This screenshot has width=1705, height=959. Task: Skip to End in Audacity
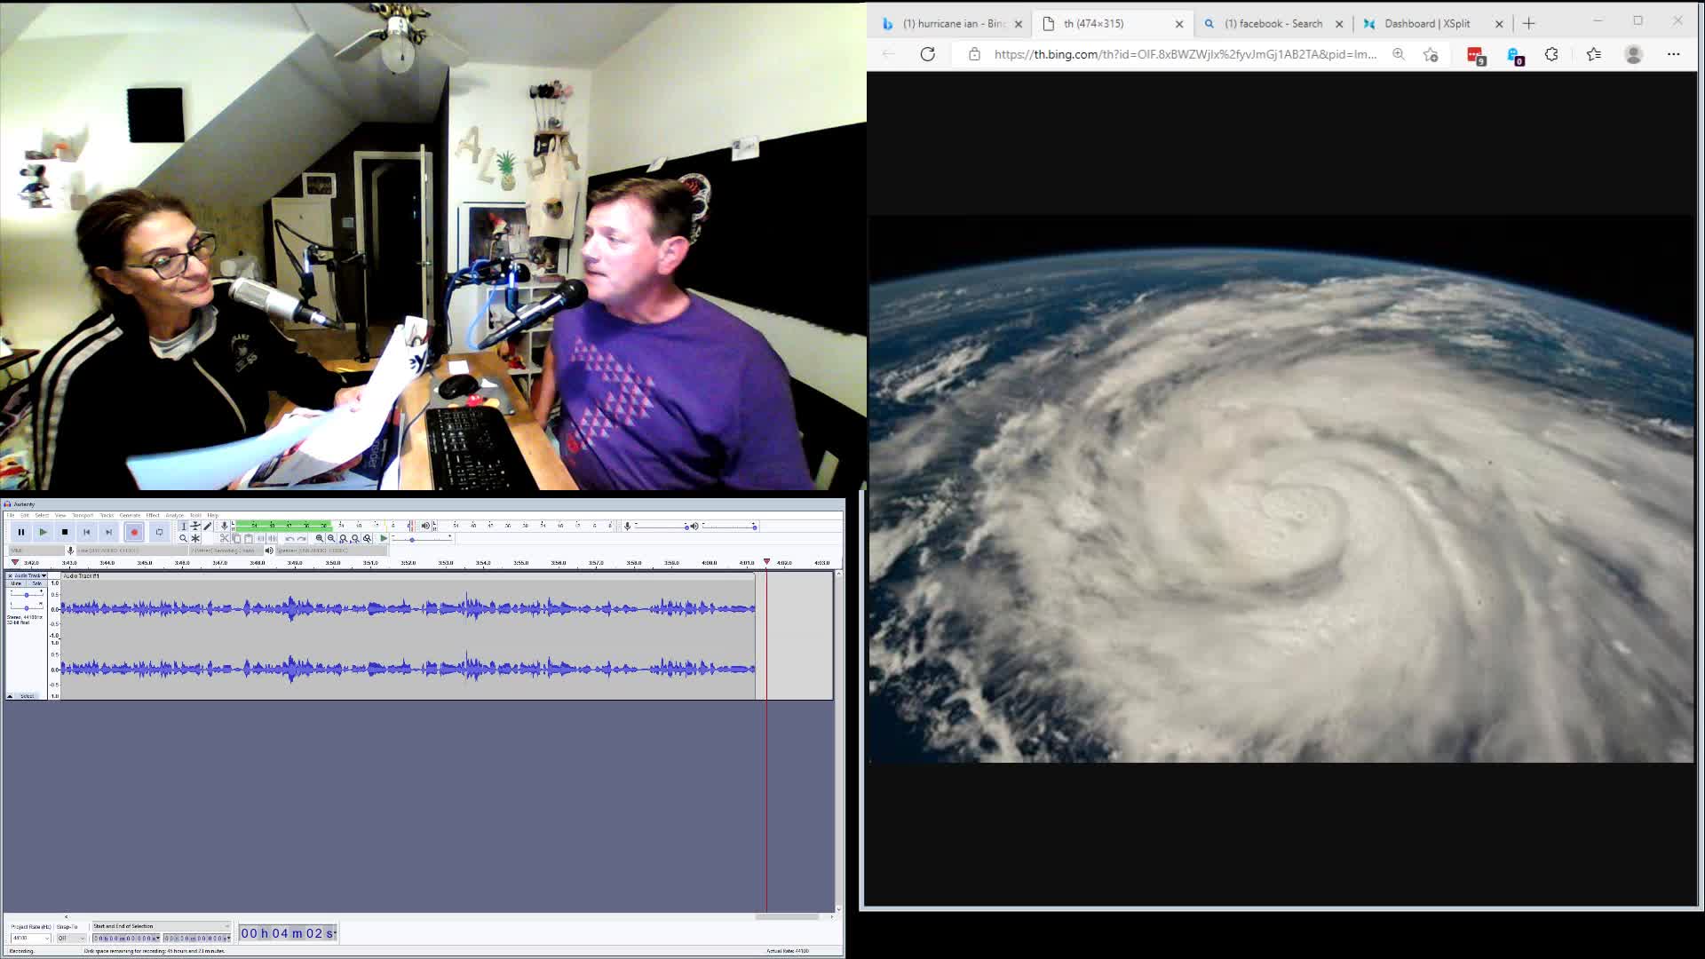click(108, 532)
